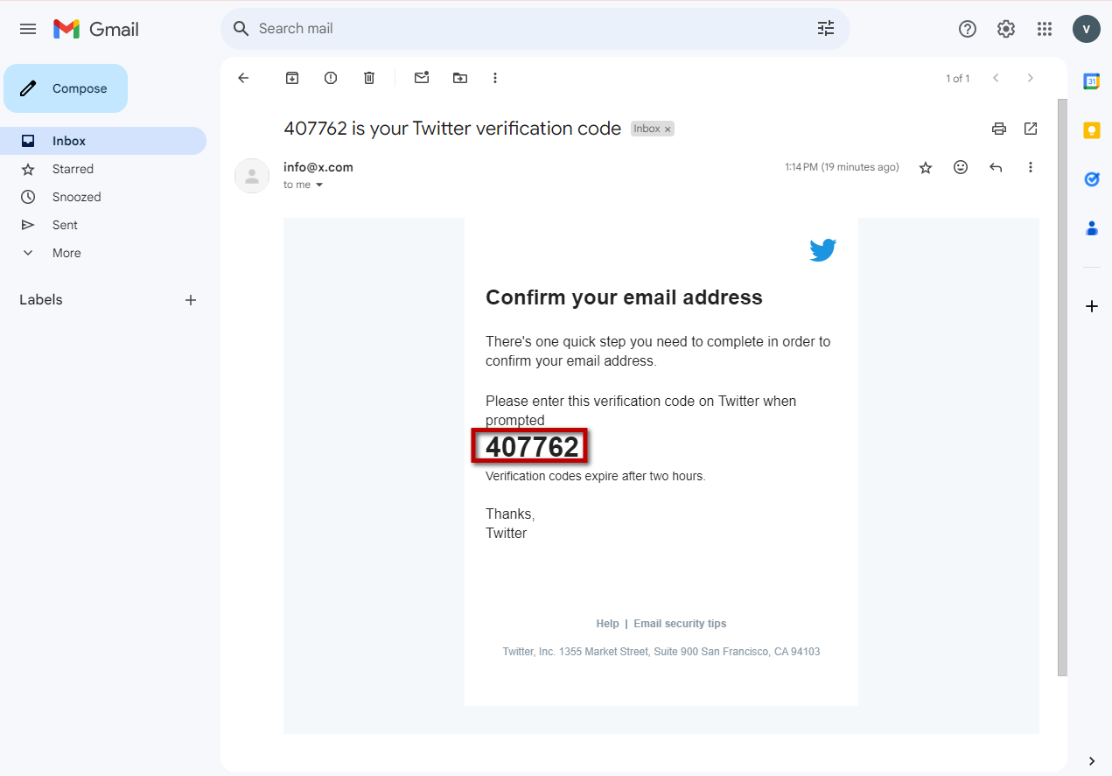Click 'Verification codes expire after two hours.' text
Screen dimensions: 1112x776
(x=595, y=477)
